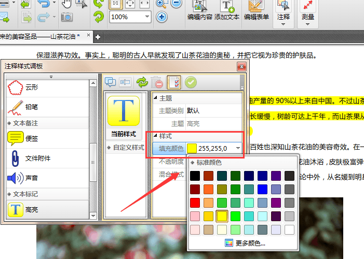This screenshot has height=259, width=364.
Task: Click the green checkmark apply icon
Action: click(191, 82)
